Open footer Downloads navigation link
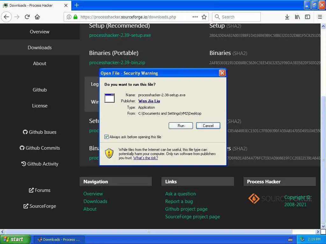This screenshot has width=326, height=244. (96, 201)
